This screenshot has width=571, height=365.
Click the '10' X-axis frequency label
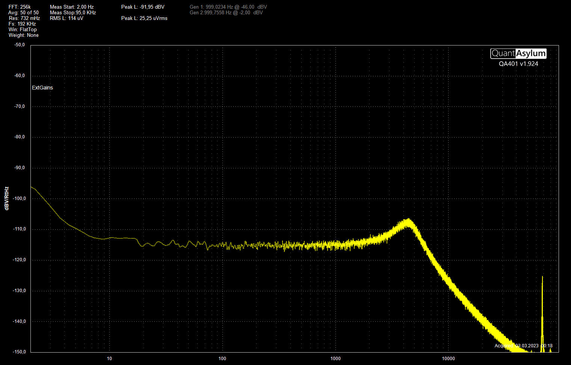[109, 359]
